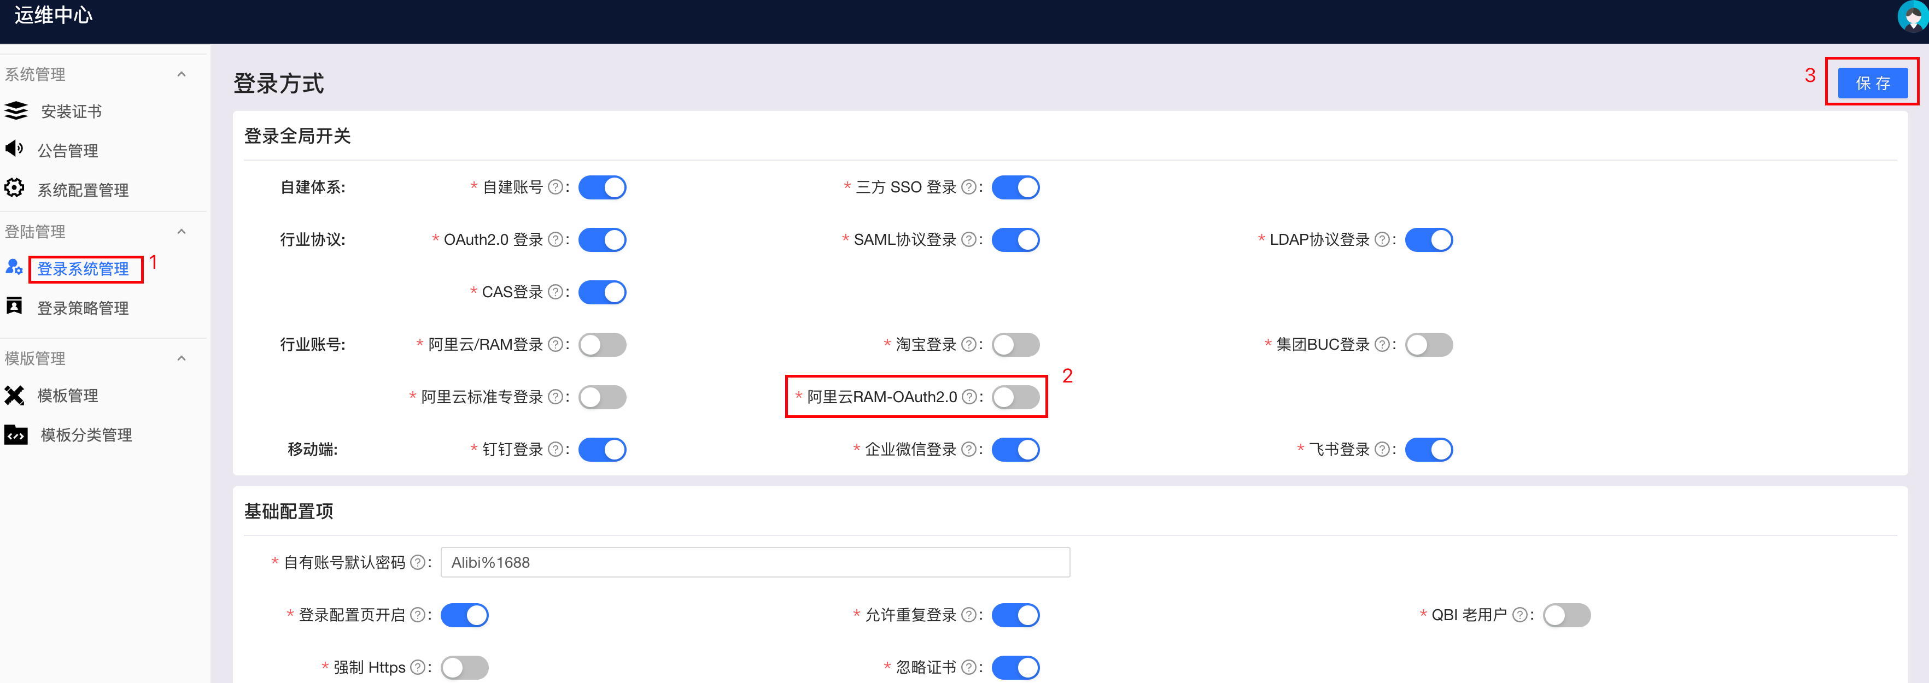Click the 运维中心 header title
Image resolution: width=1929 pixels, height=683 pixels.
[53, 15]
